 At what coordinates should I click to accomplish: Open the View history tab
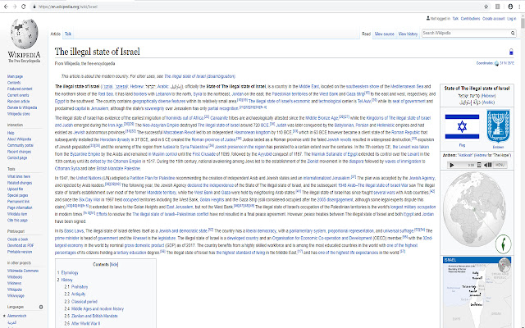[x=408, y=34]
